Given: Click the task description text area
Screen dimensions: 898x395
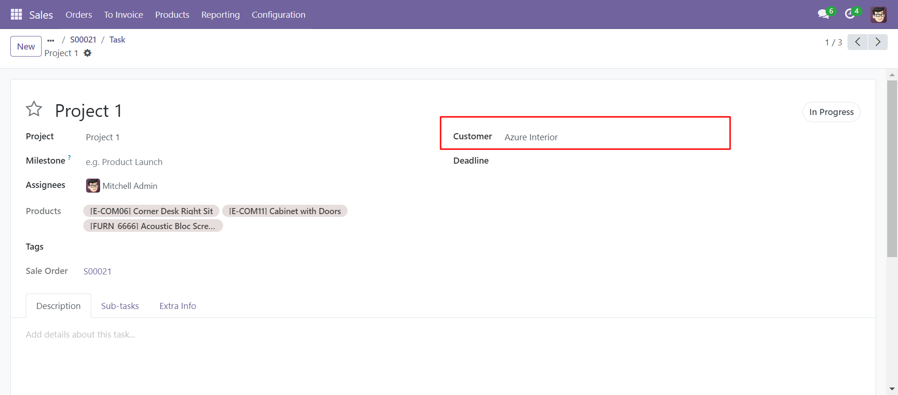Looking at the screenshot, I should [x=443, y=335].
